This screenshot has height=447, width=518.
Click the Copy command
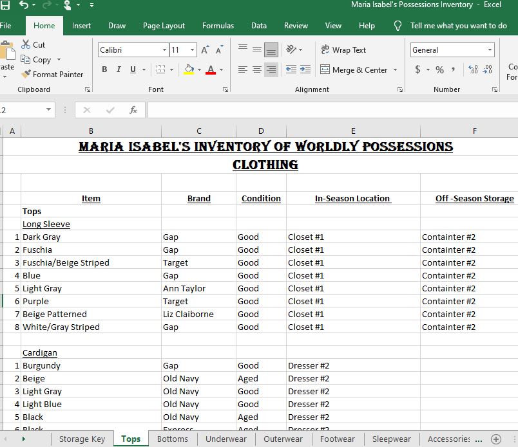40,59
